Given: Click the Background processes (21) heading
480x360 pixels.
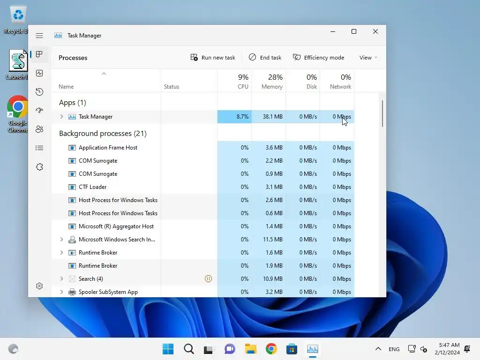Looking at the screenshot, I should (x=103, y=134).
